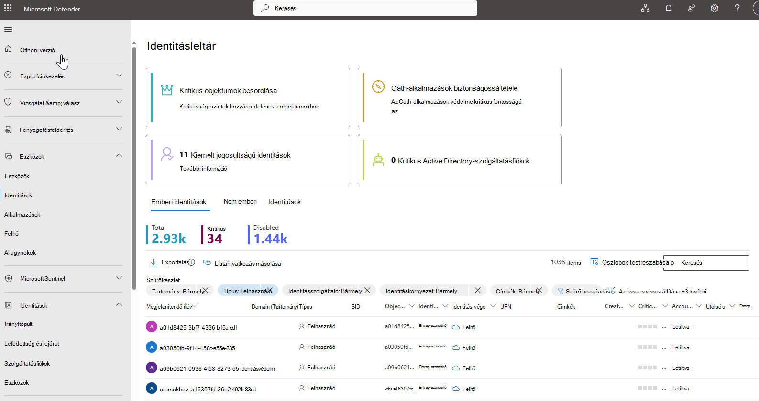The width and height of the screenshot is (759, 401).
Task: Click the robot icon on Kritikus Active Directory card
Action: click(x=378, y=160)
